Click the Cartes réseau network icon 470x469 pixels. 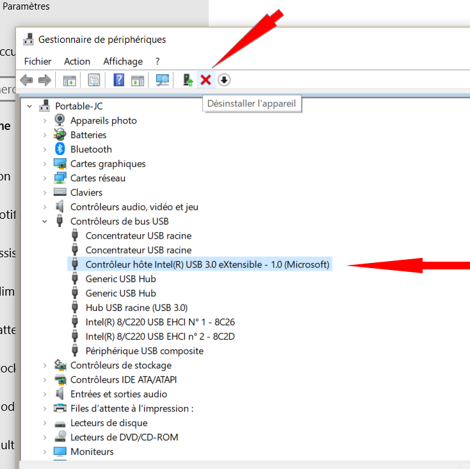tap(60, 178)
